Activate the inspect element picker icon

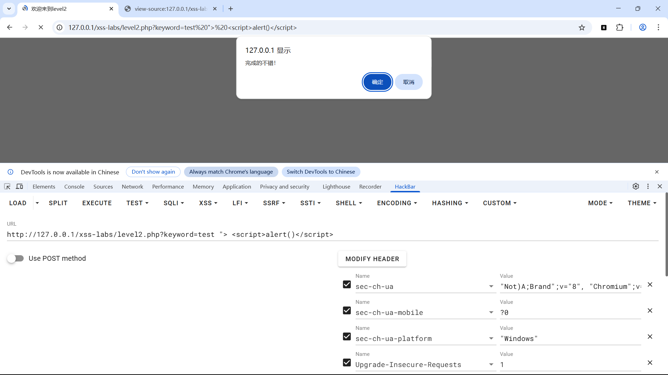7,186
